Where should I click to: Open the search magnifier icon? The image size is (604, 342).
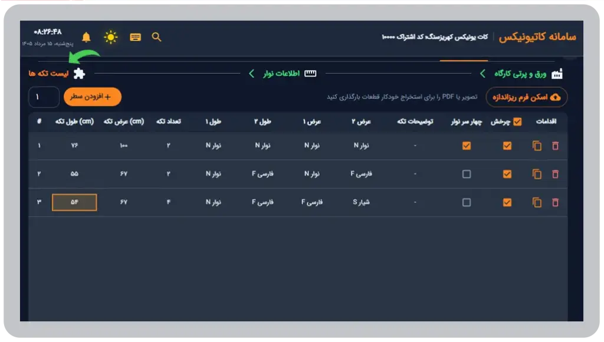156,37
